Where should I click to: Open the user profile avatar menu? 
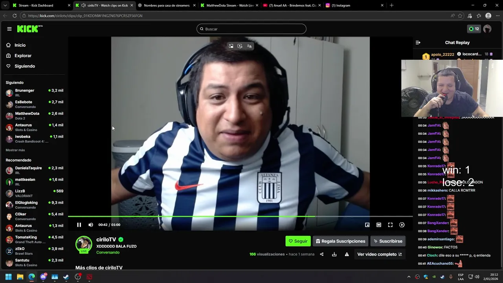tap(487, 29)
